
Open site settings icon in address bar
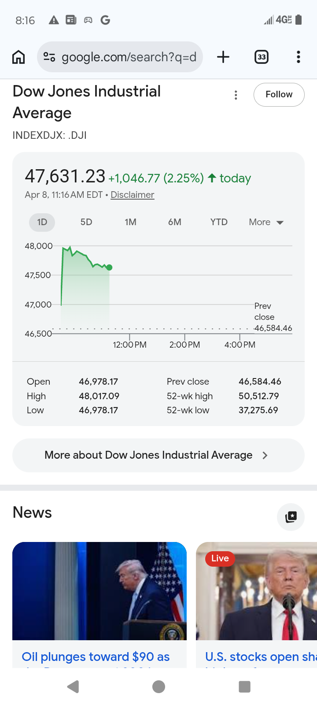pyautogui.click(x=49, y=57)
